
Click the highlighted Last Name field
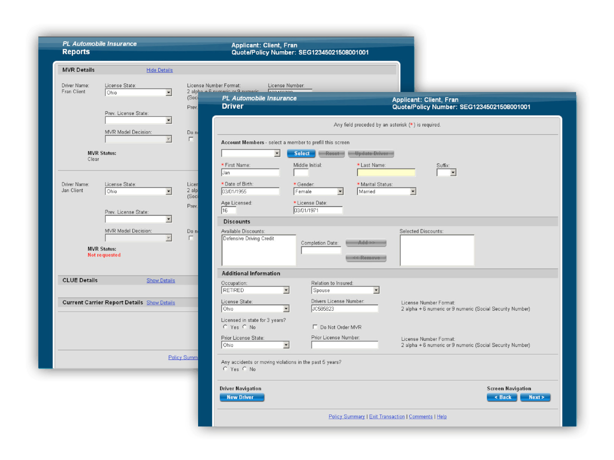click(x=386, y=172)
